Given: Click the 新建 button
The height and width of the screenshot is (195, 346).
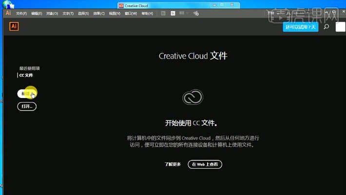Looking at the screenshot, I should tap(26, 94).
